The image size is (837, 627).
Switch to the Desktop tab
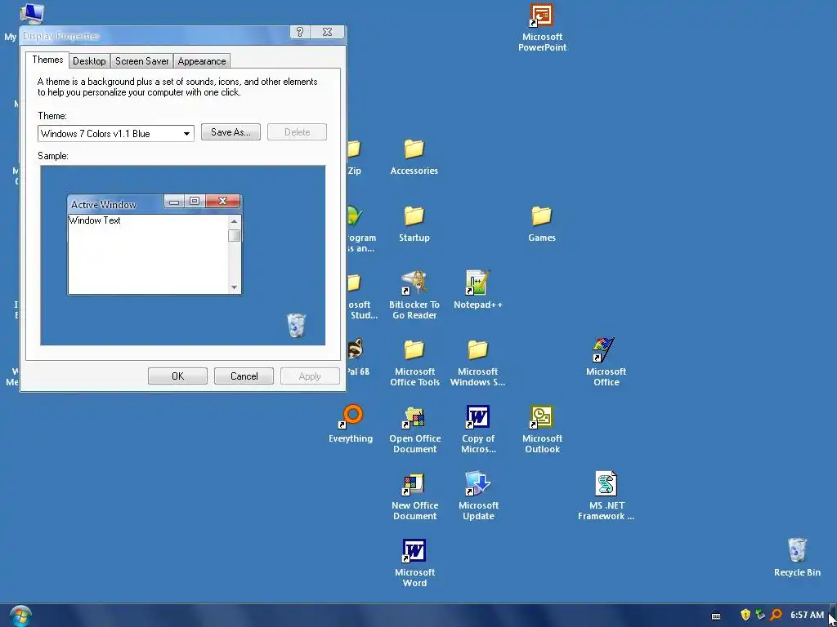point(89,61)
